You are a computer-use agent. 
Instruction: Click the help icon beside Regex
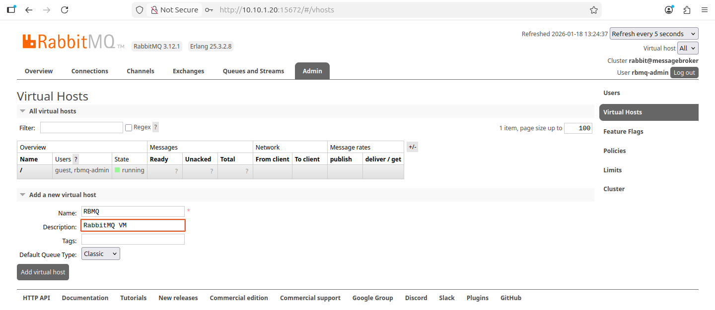click(x=155, y=127)
